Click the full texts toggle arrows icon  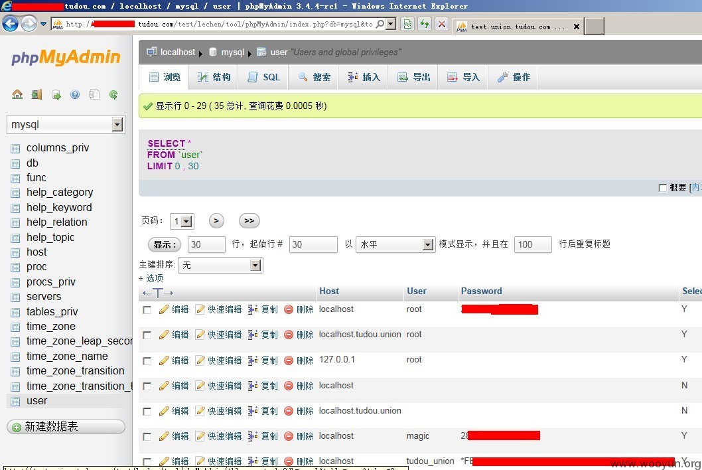coord(158,293)
